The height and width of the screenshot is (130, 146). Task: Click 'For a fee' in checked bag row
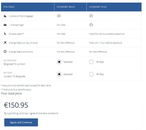[x=61, y=25]
